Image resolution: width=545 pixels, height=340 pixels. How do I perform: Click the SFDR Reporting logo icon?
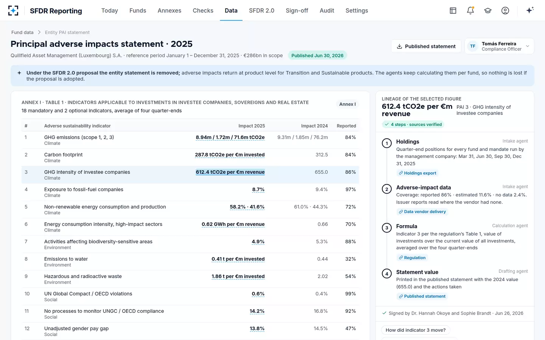13,11
